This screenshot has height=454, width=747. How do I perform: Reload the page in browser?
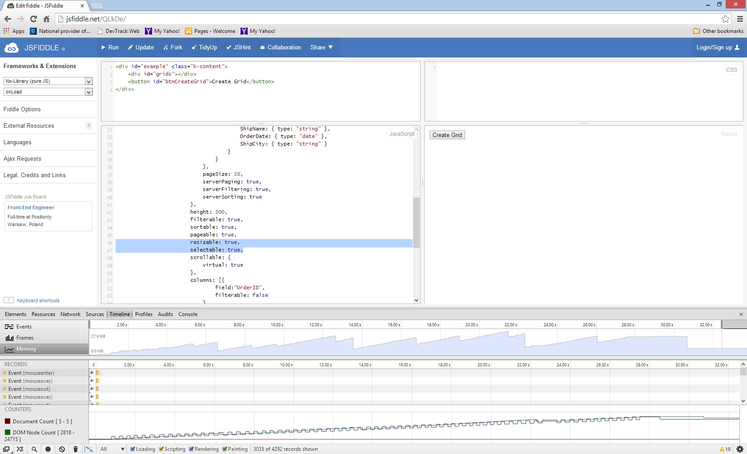[33, 19]
